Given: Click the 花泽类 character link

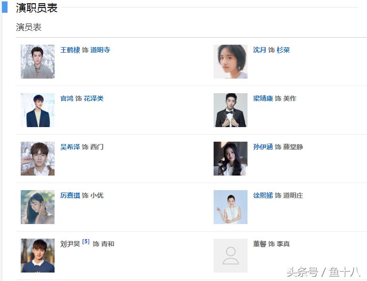Looking at the screenshot, I should tap(94, 98).
